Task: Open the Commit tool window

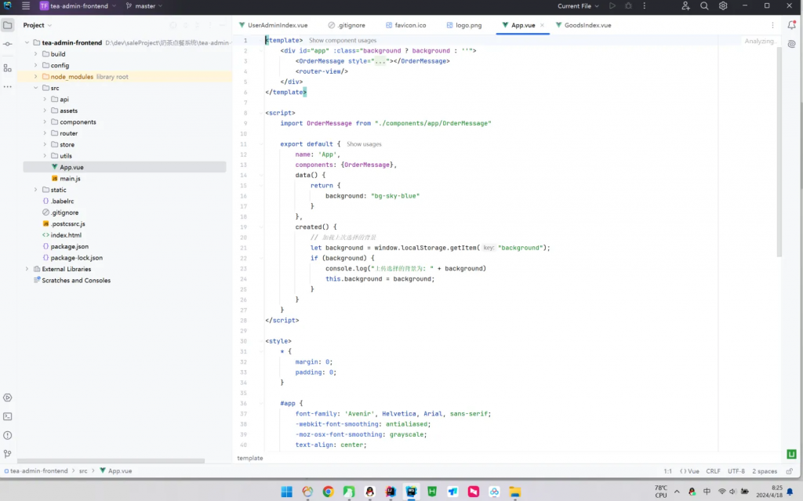Action: (x=8, y=44)
